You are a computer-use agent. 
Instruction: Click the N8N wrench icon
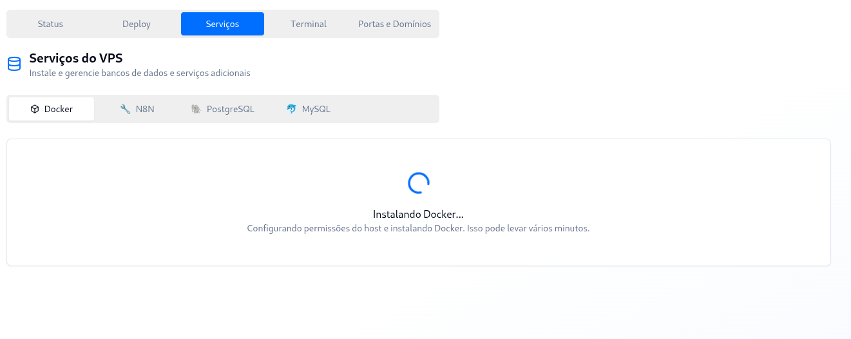click(126, 109)
